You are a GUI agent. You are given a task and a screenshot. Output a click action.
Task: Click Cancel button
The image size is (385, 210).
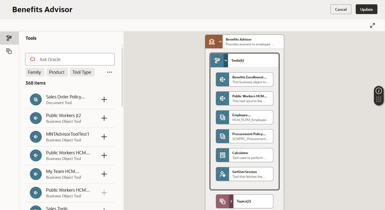(x=341, y=9)
